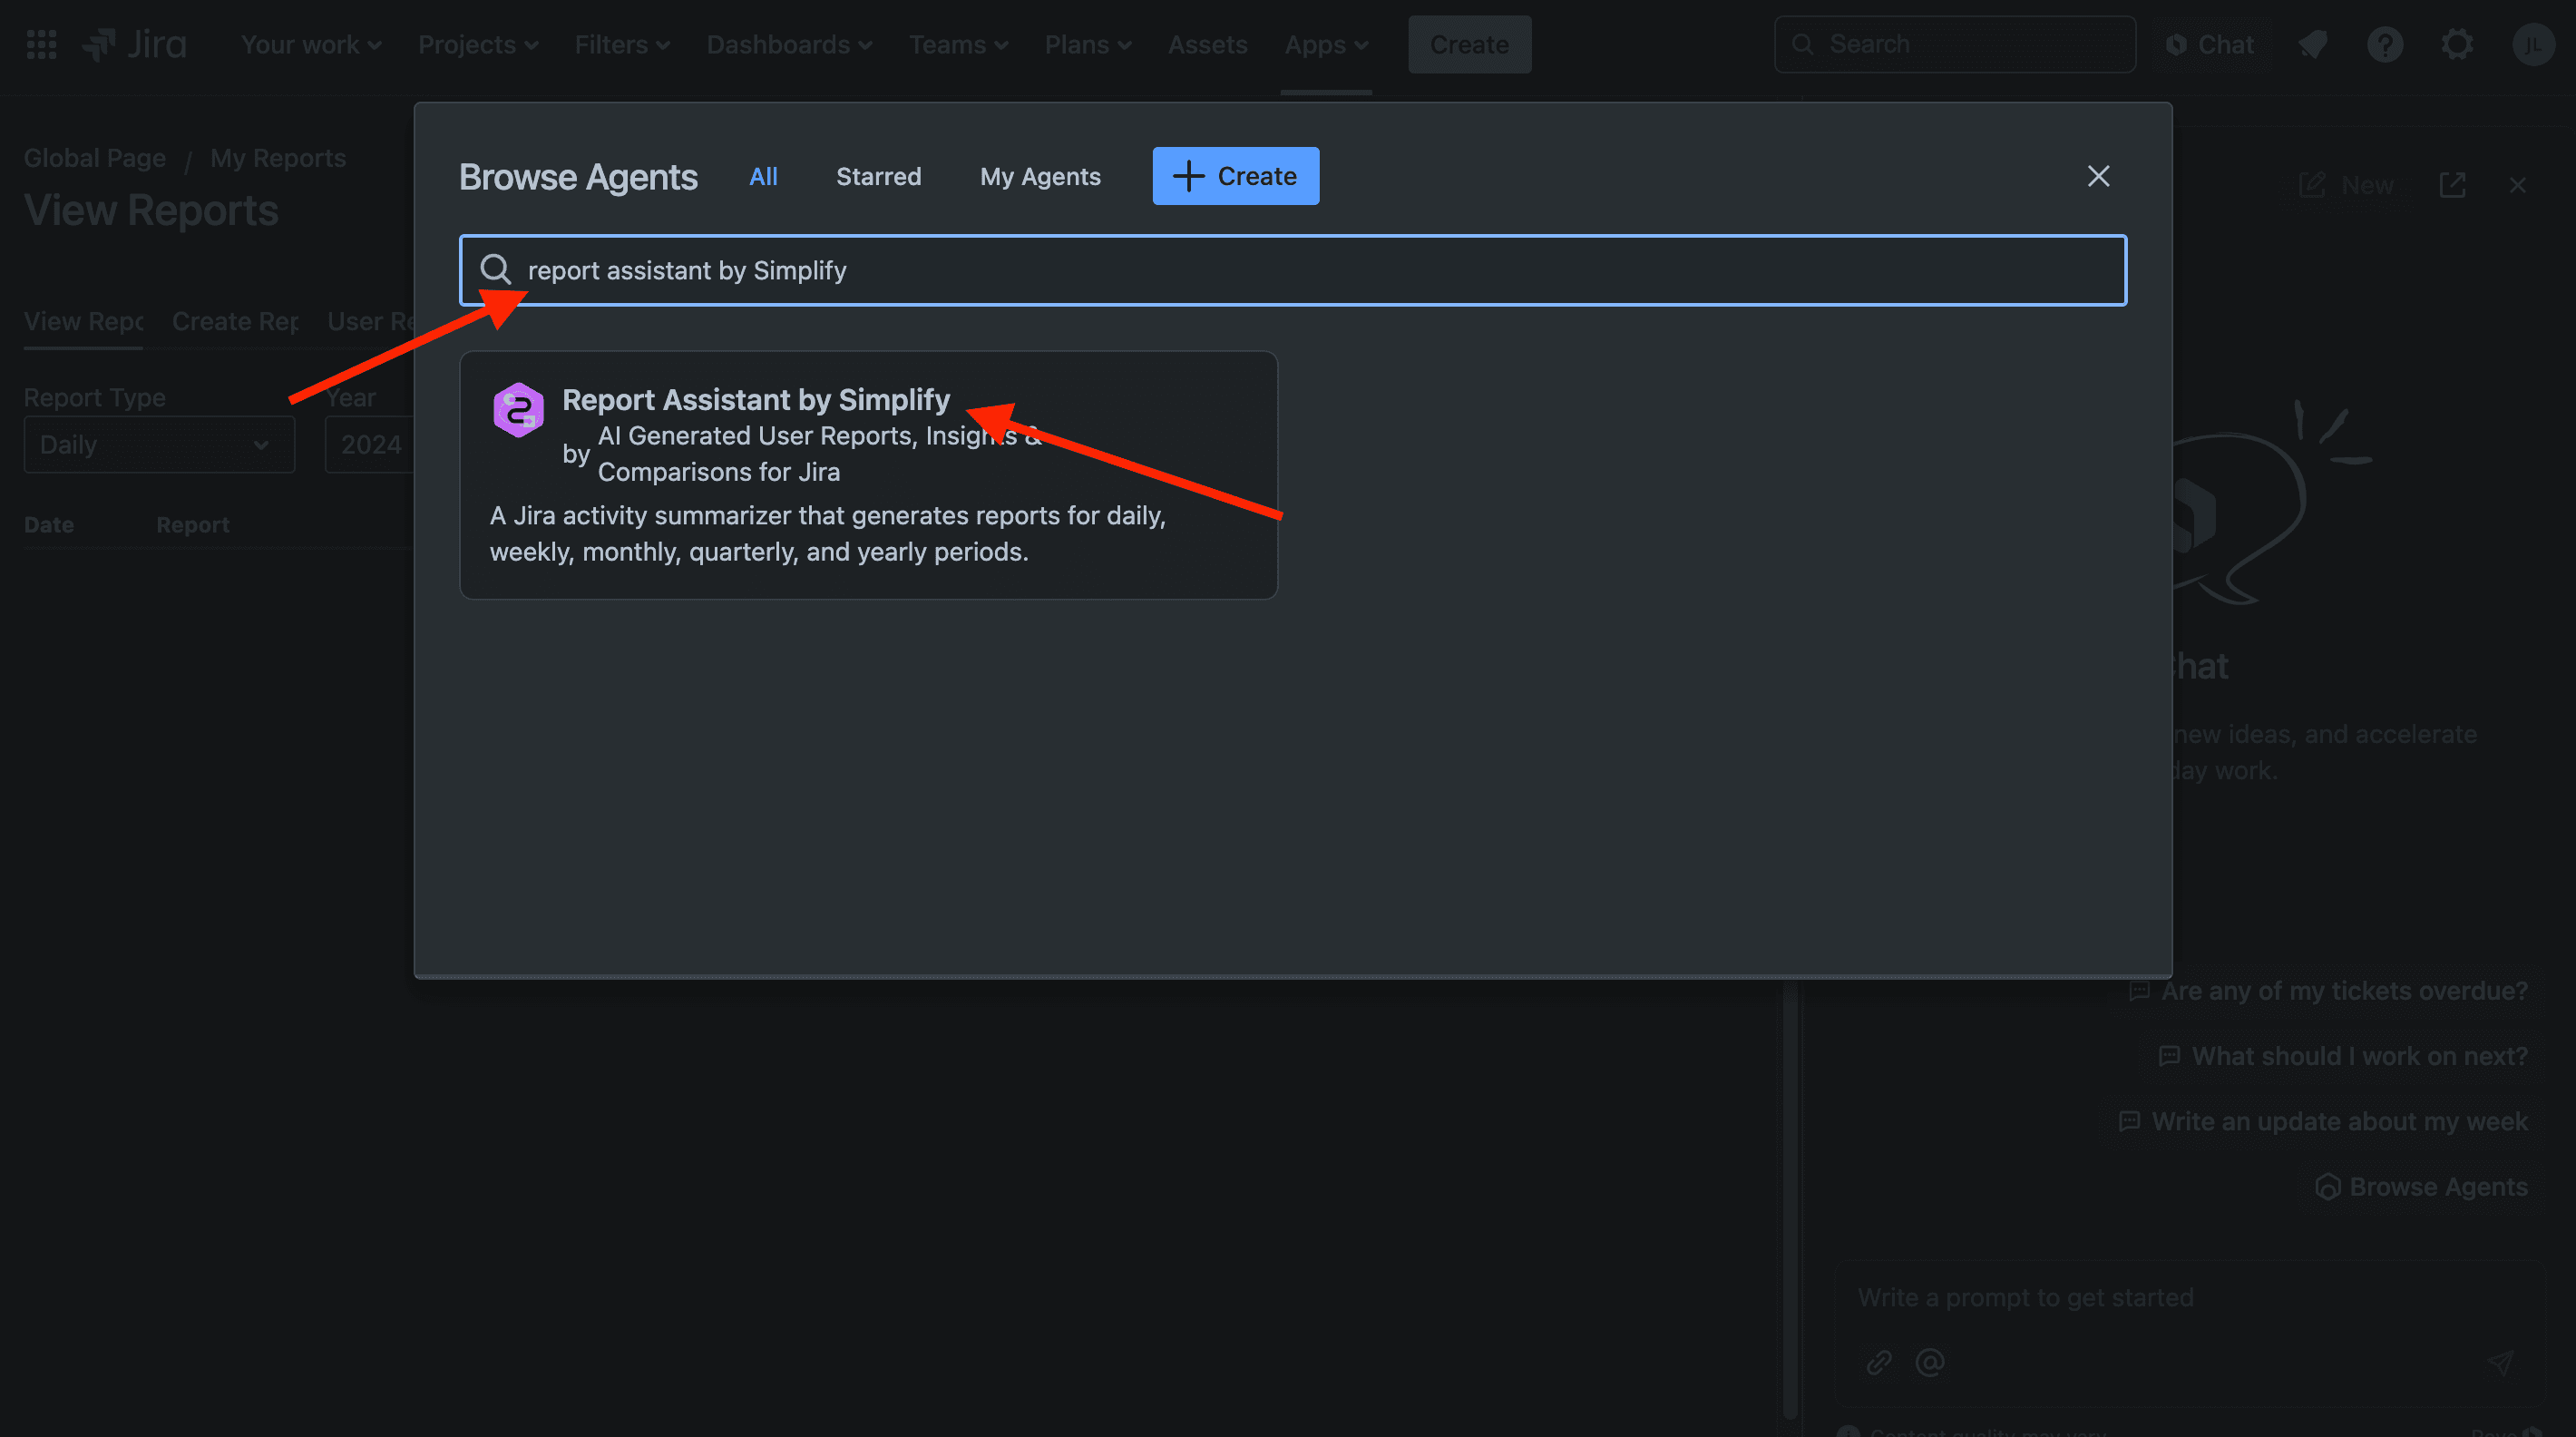Expand the Projects menu
2576x1437 pixels.
477,44
